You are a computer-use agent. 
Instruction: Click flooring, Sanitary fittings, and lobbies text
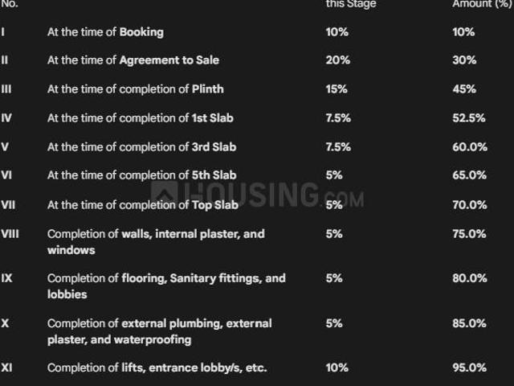click(x=166, y=286)
